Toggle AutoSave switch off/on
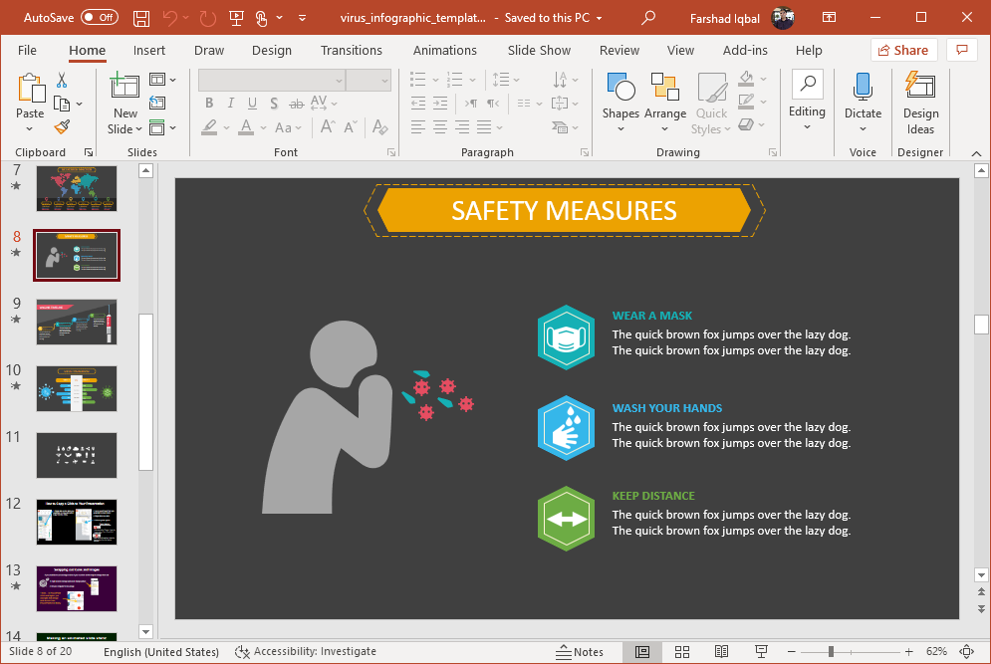Screen dimensions: 991x664 pyautogui.click(x=99, y=18)
